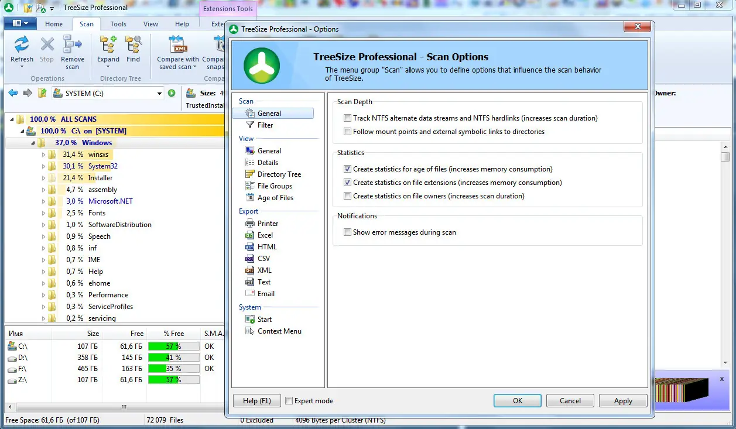This screenshot has height=429, width=736.
Task: Open the SYSTEM (C:) drive dropdown
Action: point(159,93)
